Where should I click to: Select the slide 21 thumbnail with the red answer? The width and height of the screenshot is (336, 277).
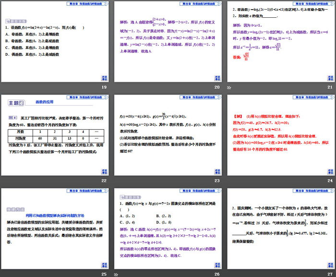pos(280,41)
